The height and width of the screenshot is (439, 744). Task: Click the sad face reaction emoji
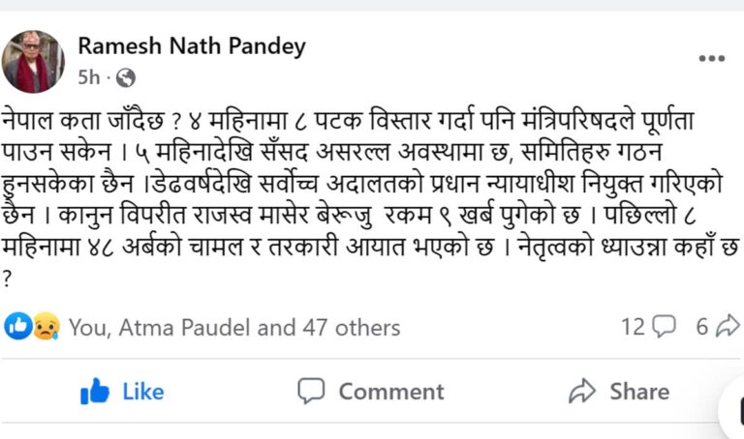45,327
